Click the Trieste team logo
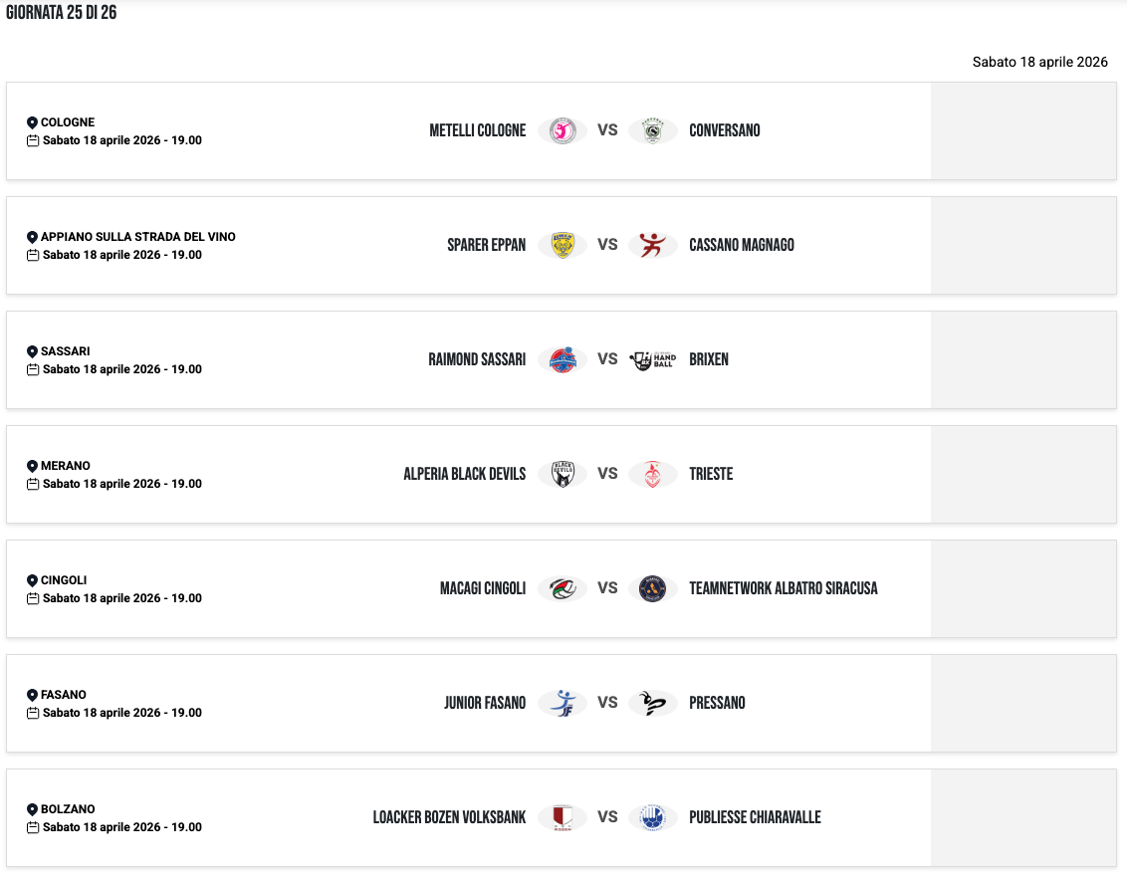 tap(652, 474)
